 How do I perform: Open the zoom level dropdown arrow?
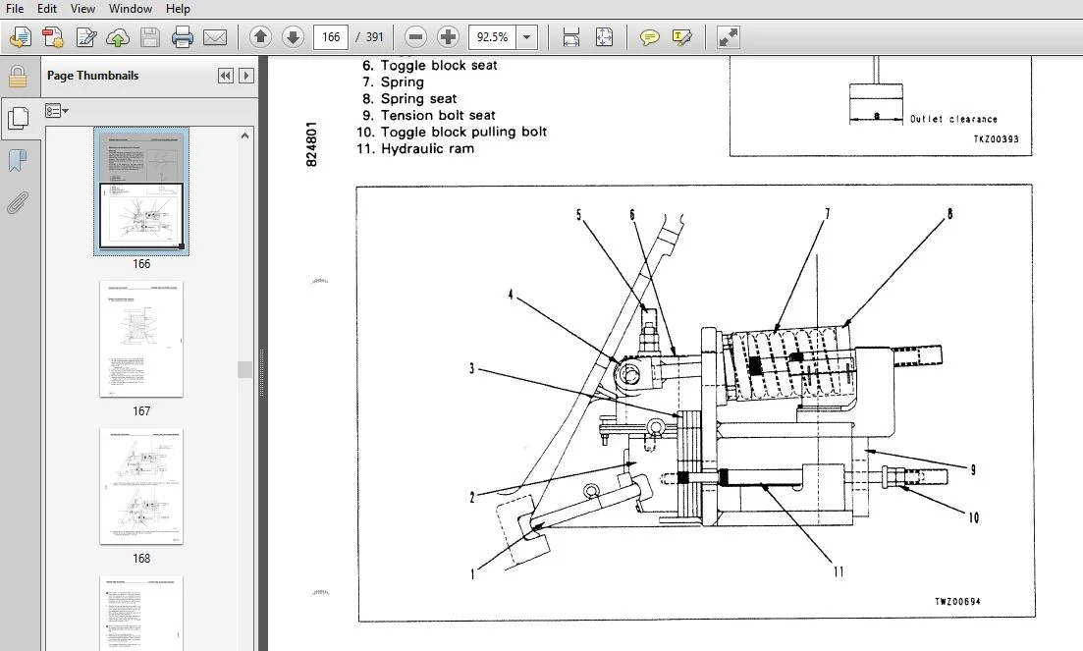(x=526, y=36)
